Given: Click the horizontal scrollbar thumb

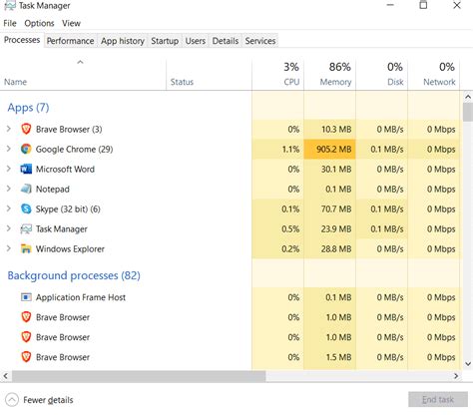Looking at the screenshot, I should pos(139,376).
